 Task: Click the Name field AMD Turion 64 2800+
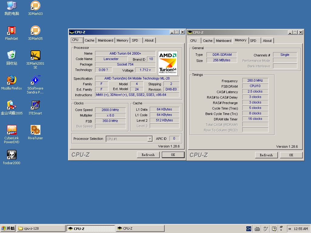pos(125,53)
